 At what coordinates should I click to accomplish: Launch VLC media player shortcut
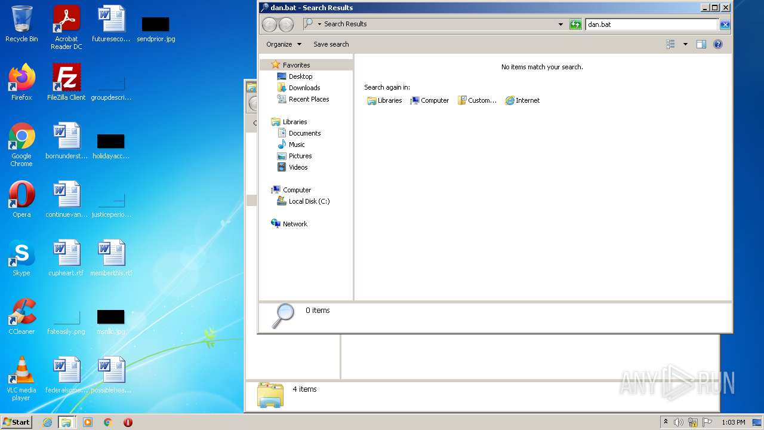pyautogui.click(x=21, y=379)
